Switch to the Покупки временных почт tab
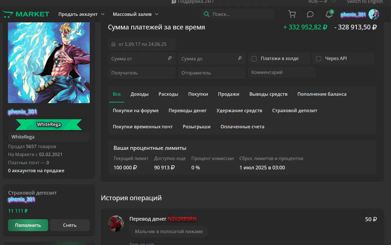391x245 pixels. (143, 127)
